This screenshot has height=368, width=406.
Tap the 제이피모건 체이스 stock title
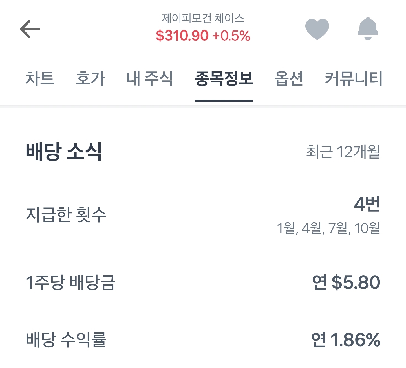(x=203, y=18)
